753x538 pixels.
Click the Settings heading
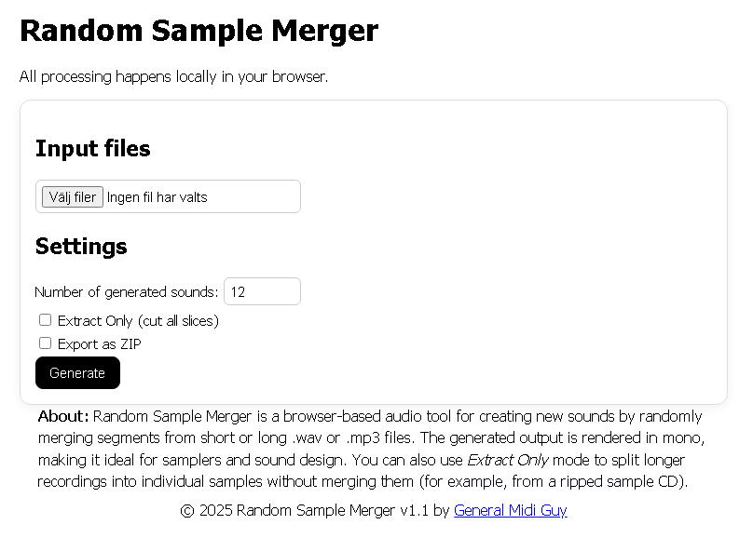(81, 247)
